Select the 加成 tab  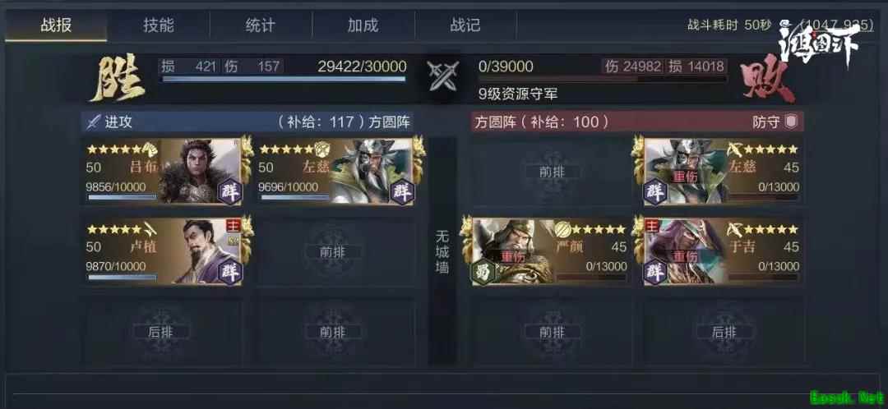[363, 25]
